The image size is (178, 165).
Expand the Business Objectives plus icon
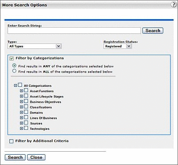(21, 102)
